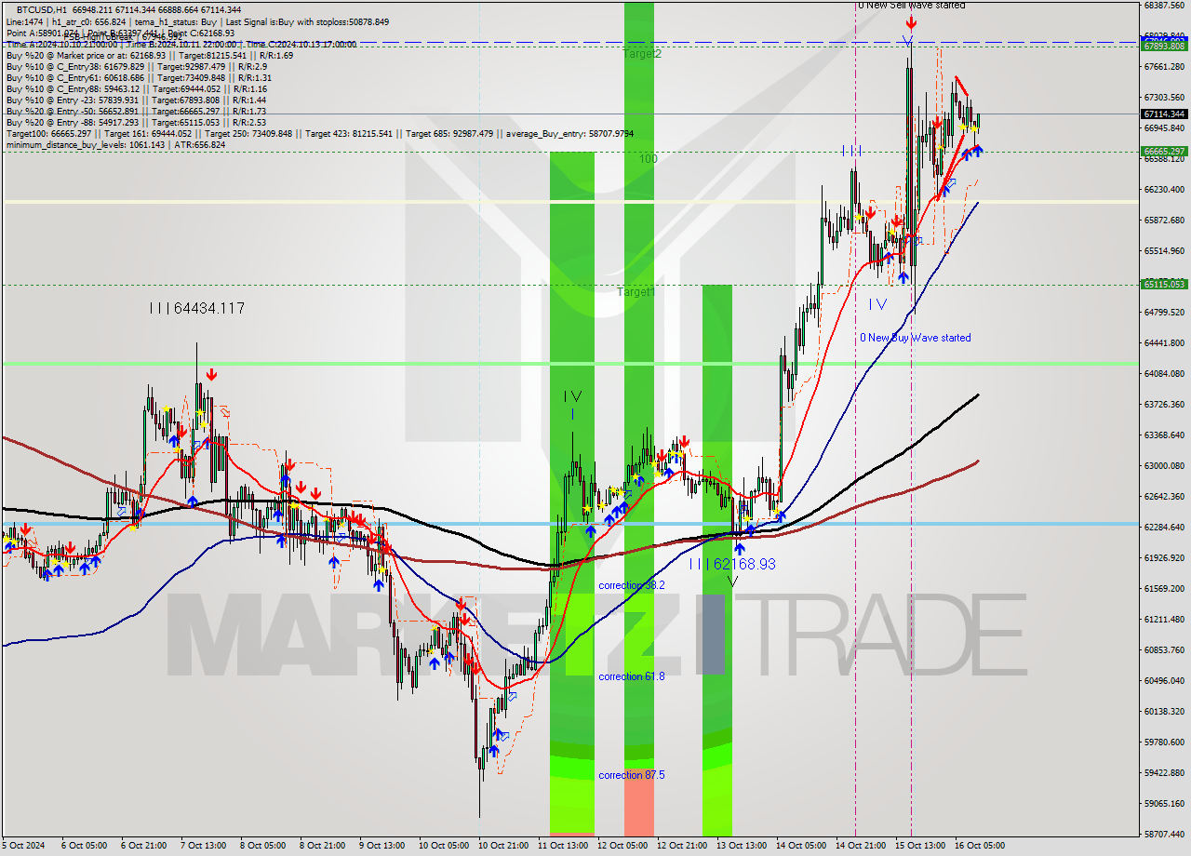Select the '12 Oct 05:00' time label
This screenshot has height=856, width=1191.
pyautogui.click(x=622, y=846)
